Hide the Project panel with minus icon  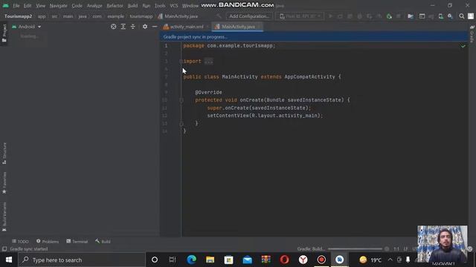pos(155,27)
